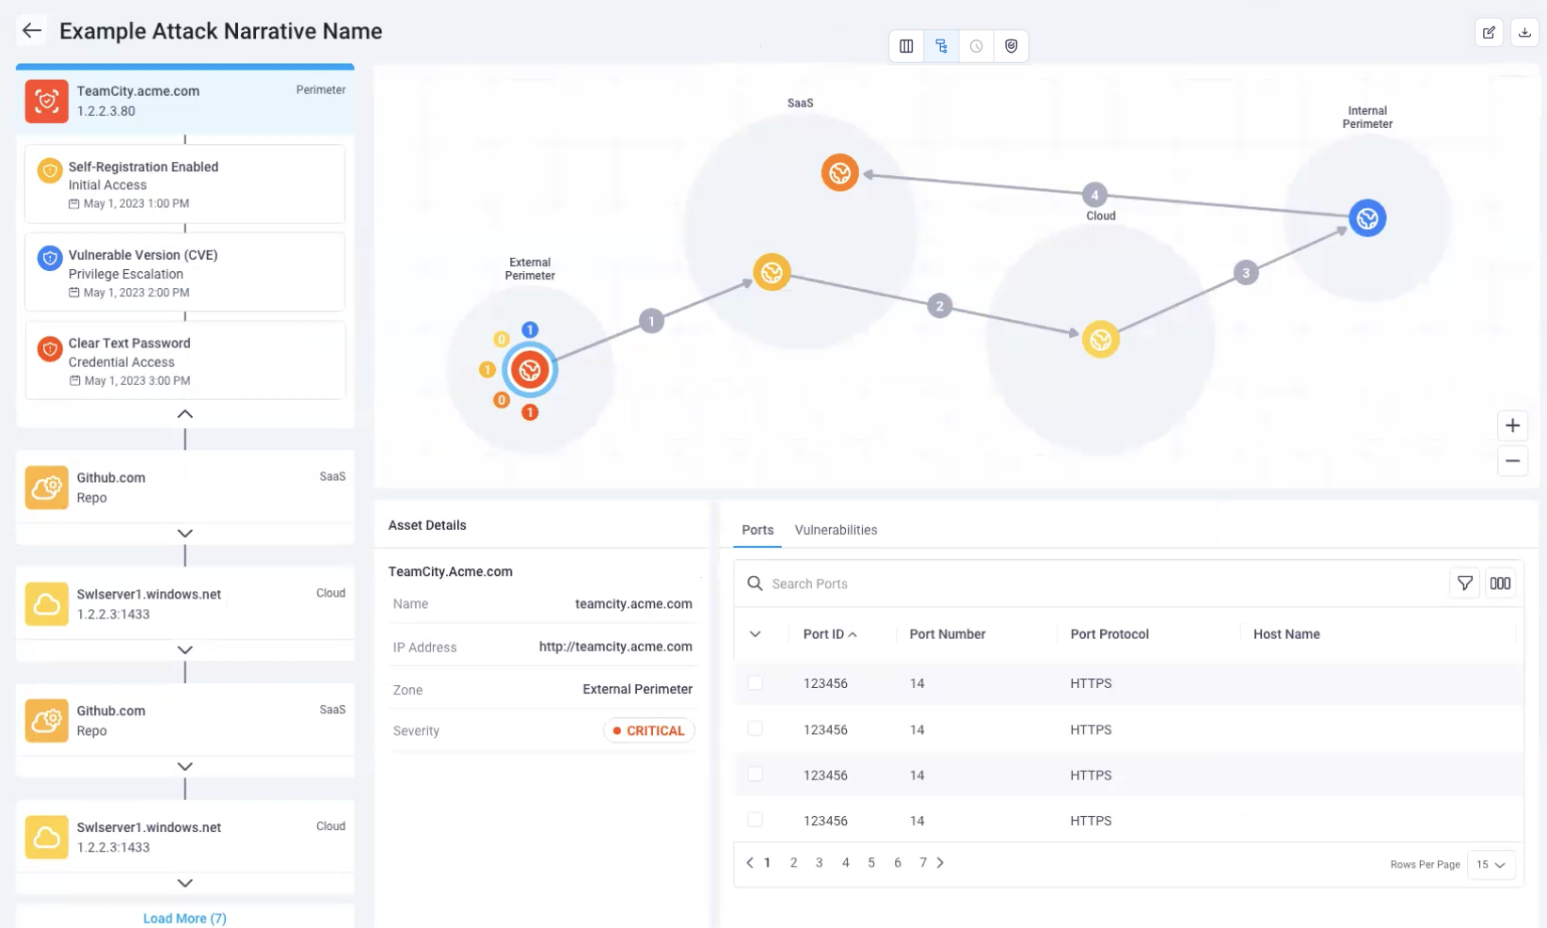1547x928 pixels.
Task: Focus the Search Ports field
Action: 1092,584
